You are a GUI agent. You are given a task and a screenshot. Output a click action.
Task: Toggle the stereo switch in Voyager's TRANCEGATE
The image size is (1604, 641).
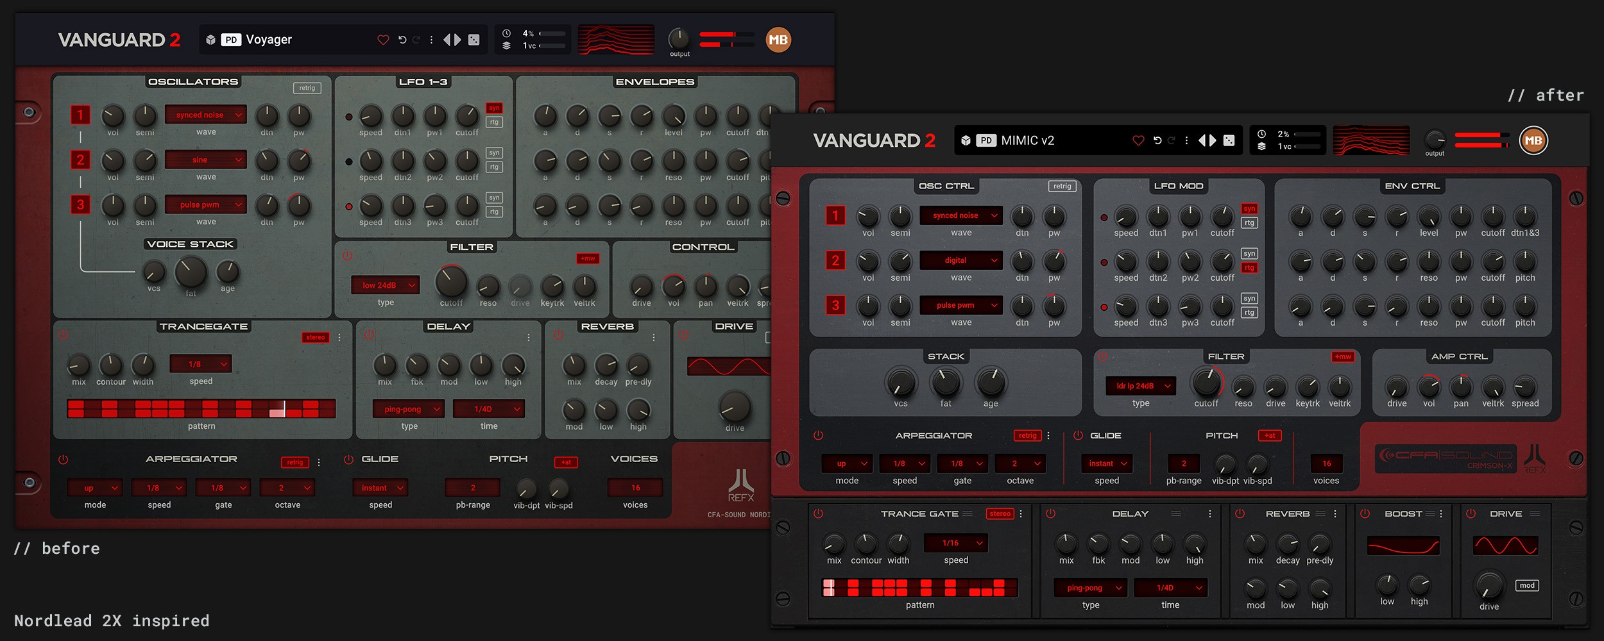point(316,337)
